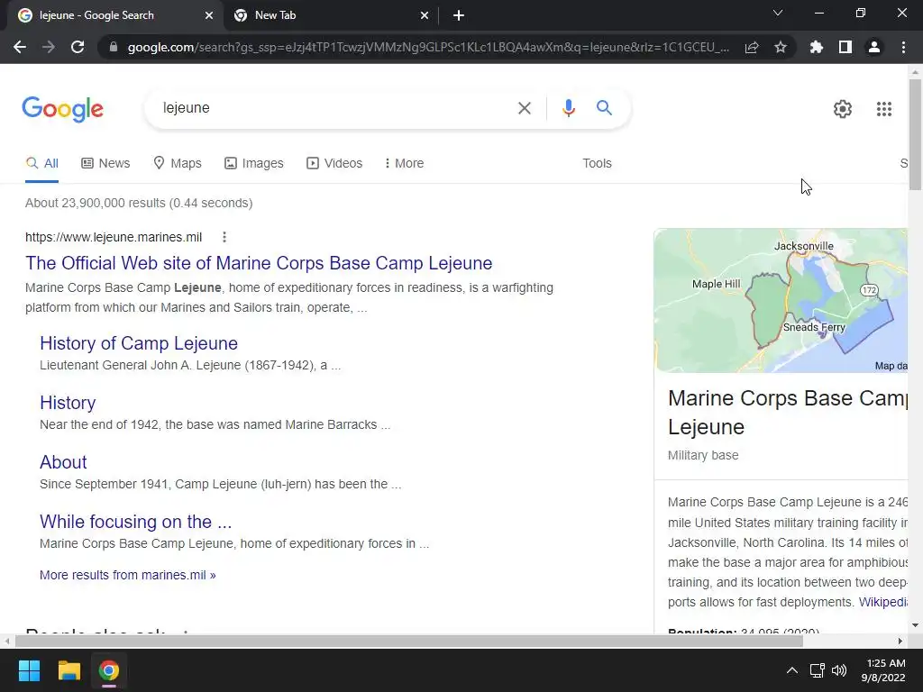
Task: Open Chrome profile avatar
Action: coord(874,47)
